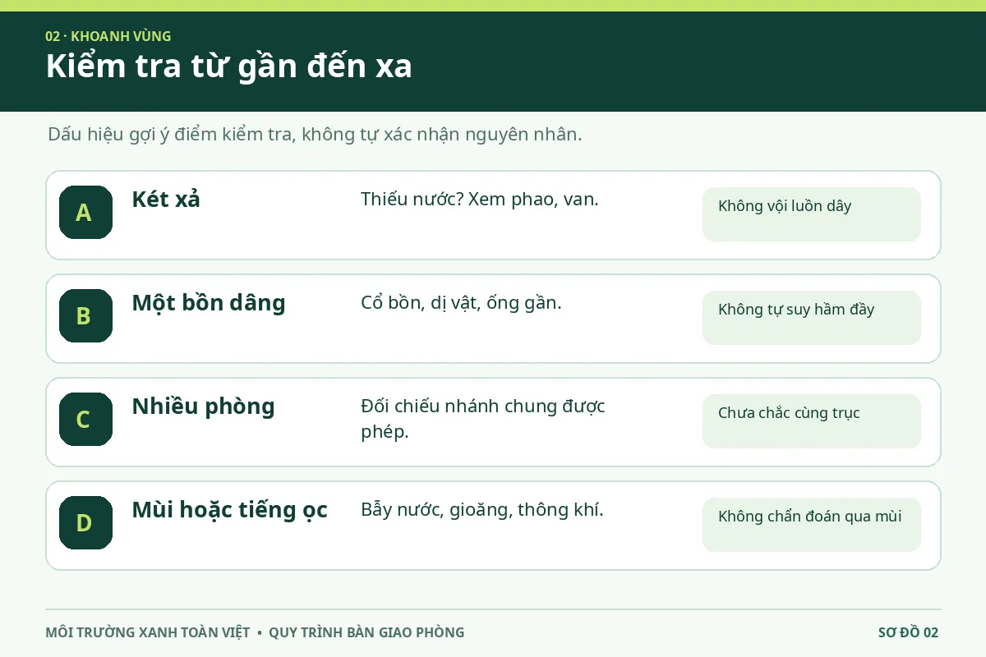986x657 pixels.
Task: Click footer text 'MÔI TRƯỜNG XANH TOÀN VIỆT'
Action: 148,632
